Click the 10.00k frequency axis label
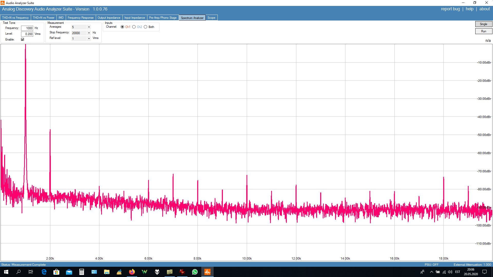 point(247,258)
